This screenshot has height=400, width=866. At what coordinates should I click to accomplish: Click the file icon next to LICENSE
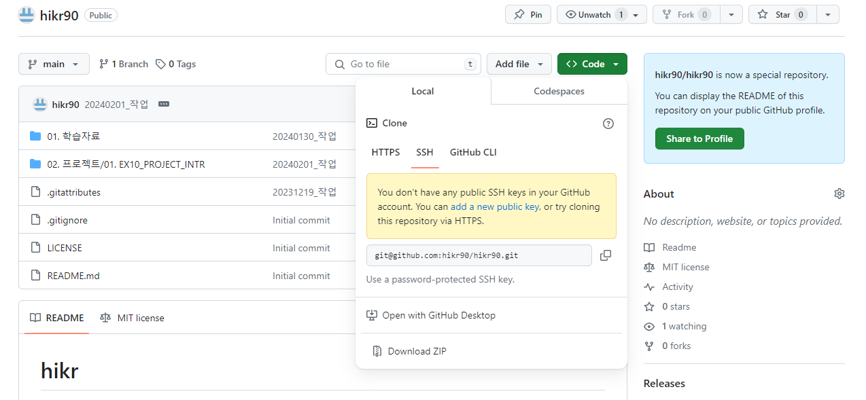(x=35, y=248)
